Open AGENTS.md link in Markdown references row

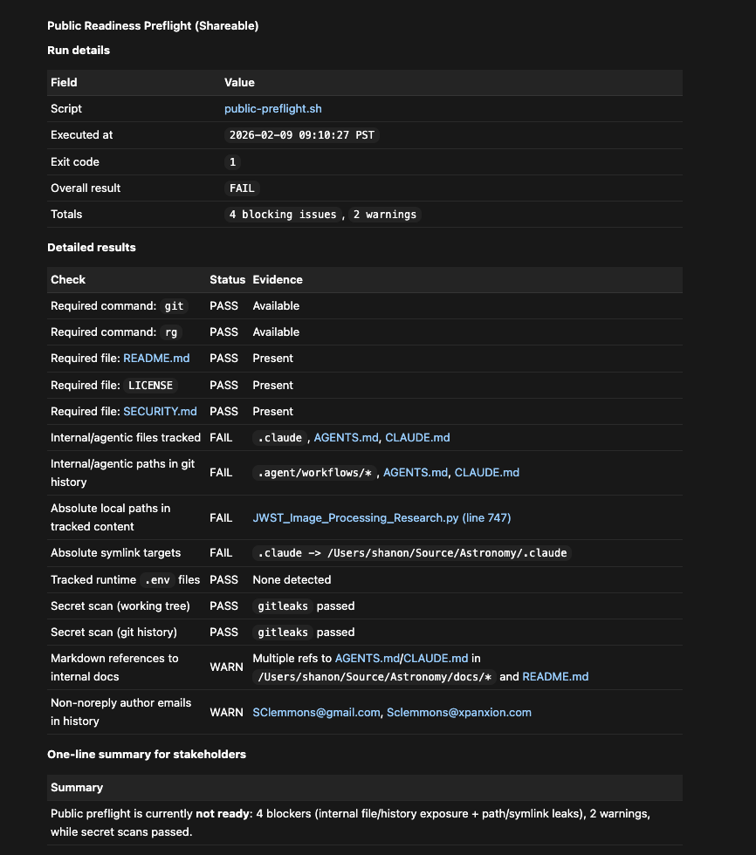point(368,658)
